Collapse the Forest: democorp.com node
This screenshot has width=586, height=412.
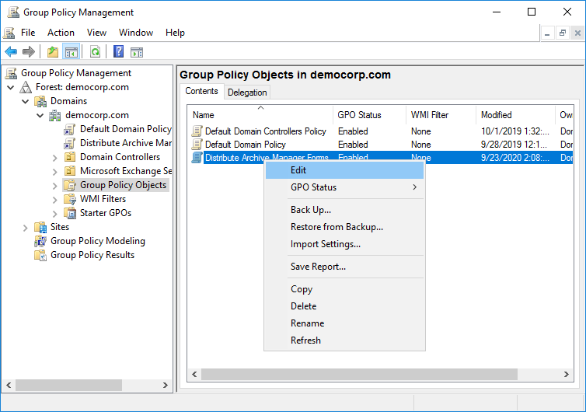11,87
